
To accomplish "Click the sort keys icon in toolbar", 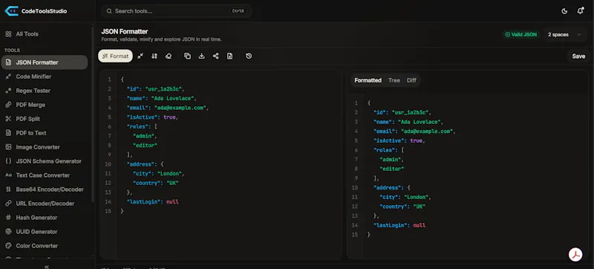I will point(154,56).
